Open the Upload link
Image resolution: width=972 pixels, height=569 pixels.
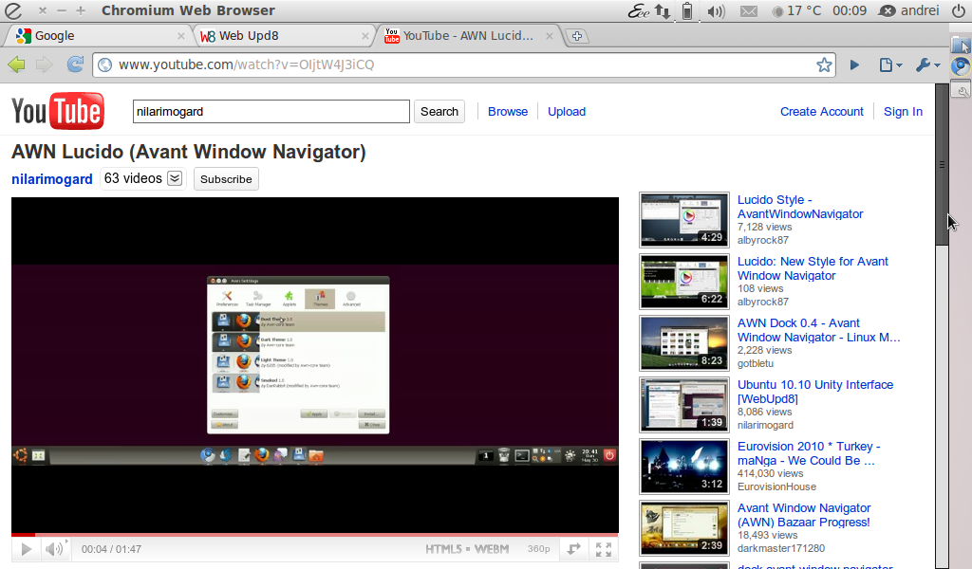tap(567, 112)
